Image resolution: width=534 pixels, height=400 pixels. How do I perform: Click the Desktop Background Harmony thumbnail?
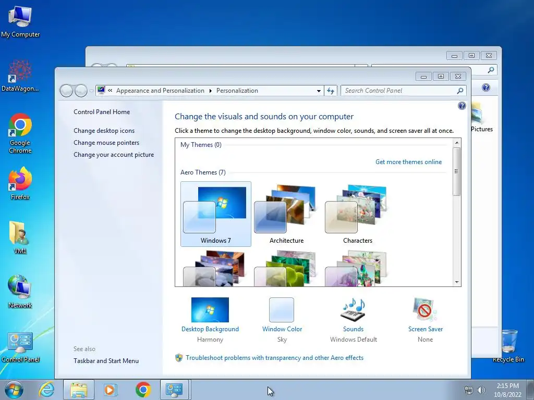(x=210, y=310)
